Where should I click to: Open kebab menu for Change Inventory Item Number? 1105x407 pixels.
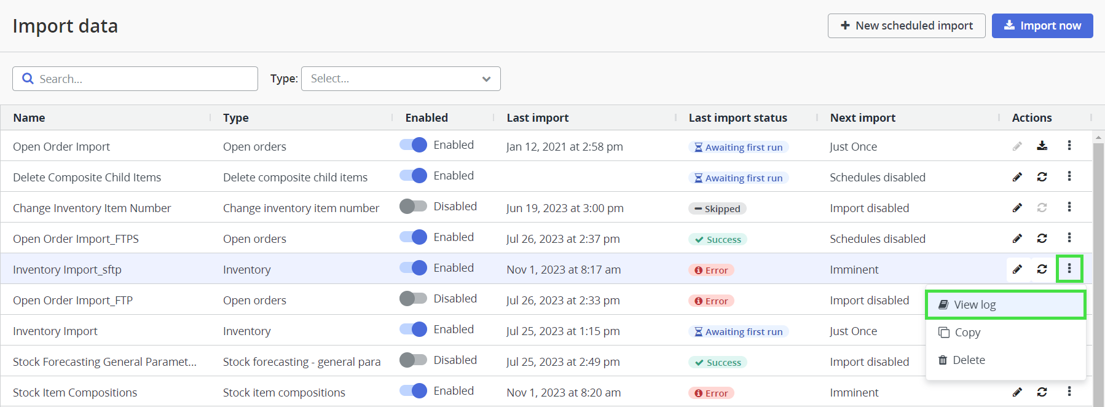pos(1069,207)
